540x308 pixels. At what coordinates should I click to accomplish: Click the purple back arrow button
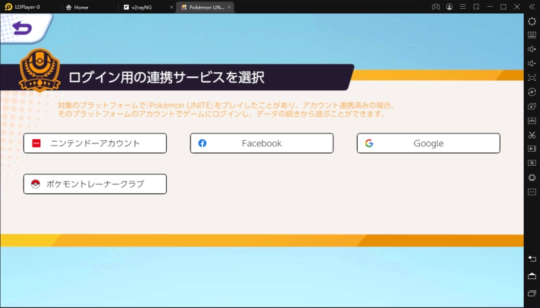click(22, 28)
